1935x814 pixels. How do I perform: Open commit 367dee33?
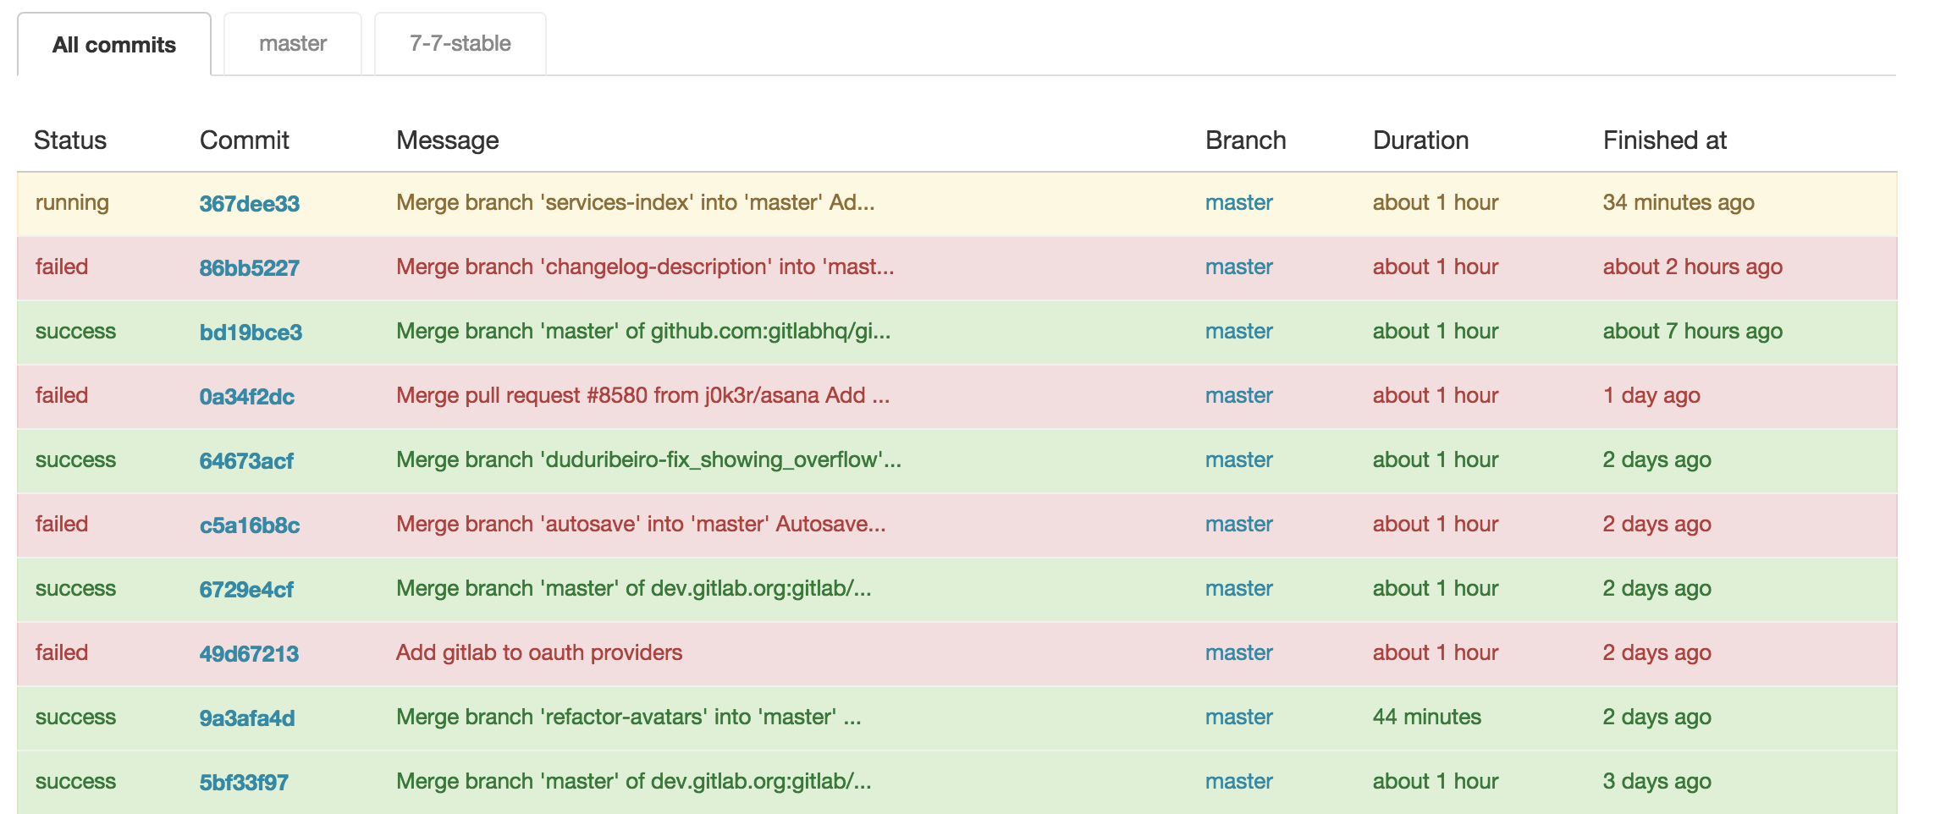click(x=250, y=203)
